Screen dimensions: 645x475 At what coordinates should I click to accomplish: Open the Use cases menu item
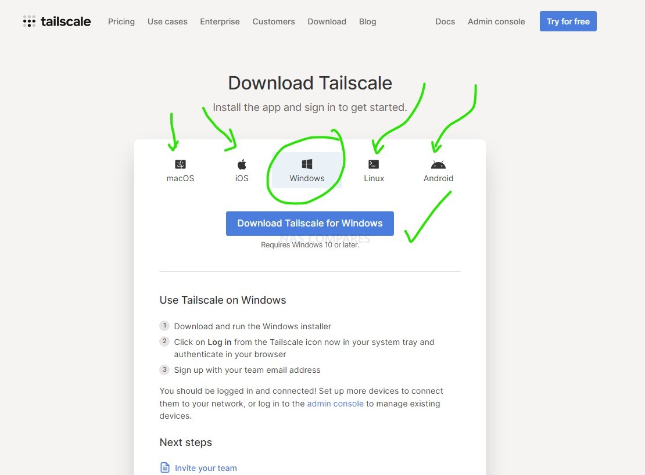167,21
